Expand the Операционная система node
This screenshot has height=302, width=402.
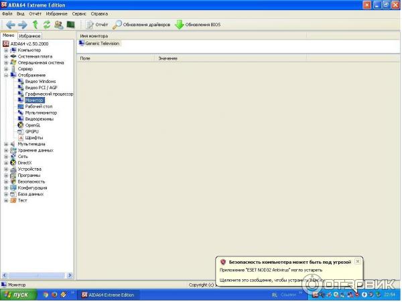(6, 63)
